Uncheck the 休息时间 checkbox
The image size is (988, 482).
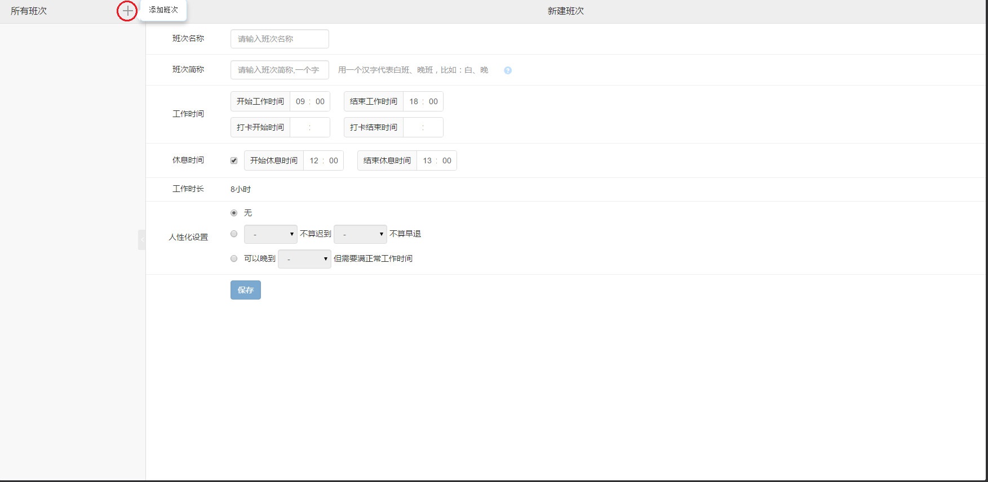pos(234,160)
